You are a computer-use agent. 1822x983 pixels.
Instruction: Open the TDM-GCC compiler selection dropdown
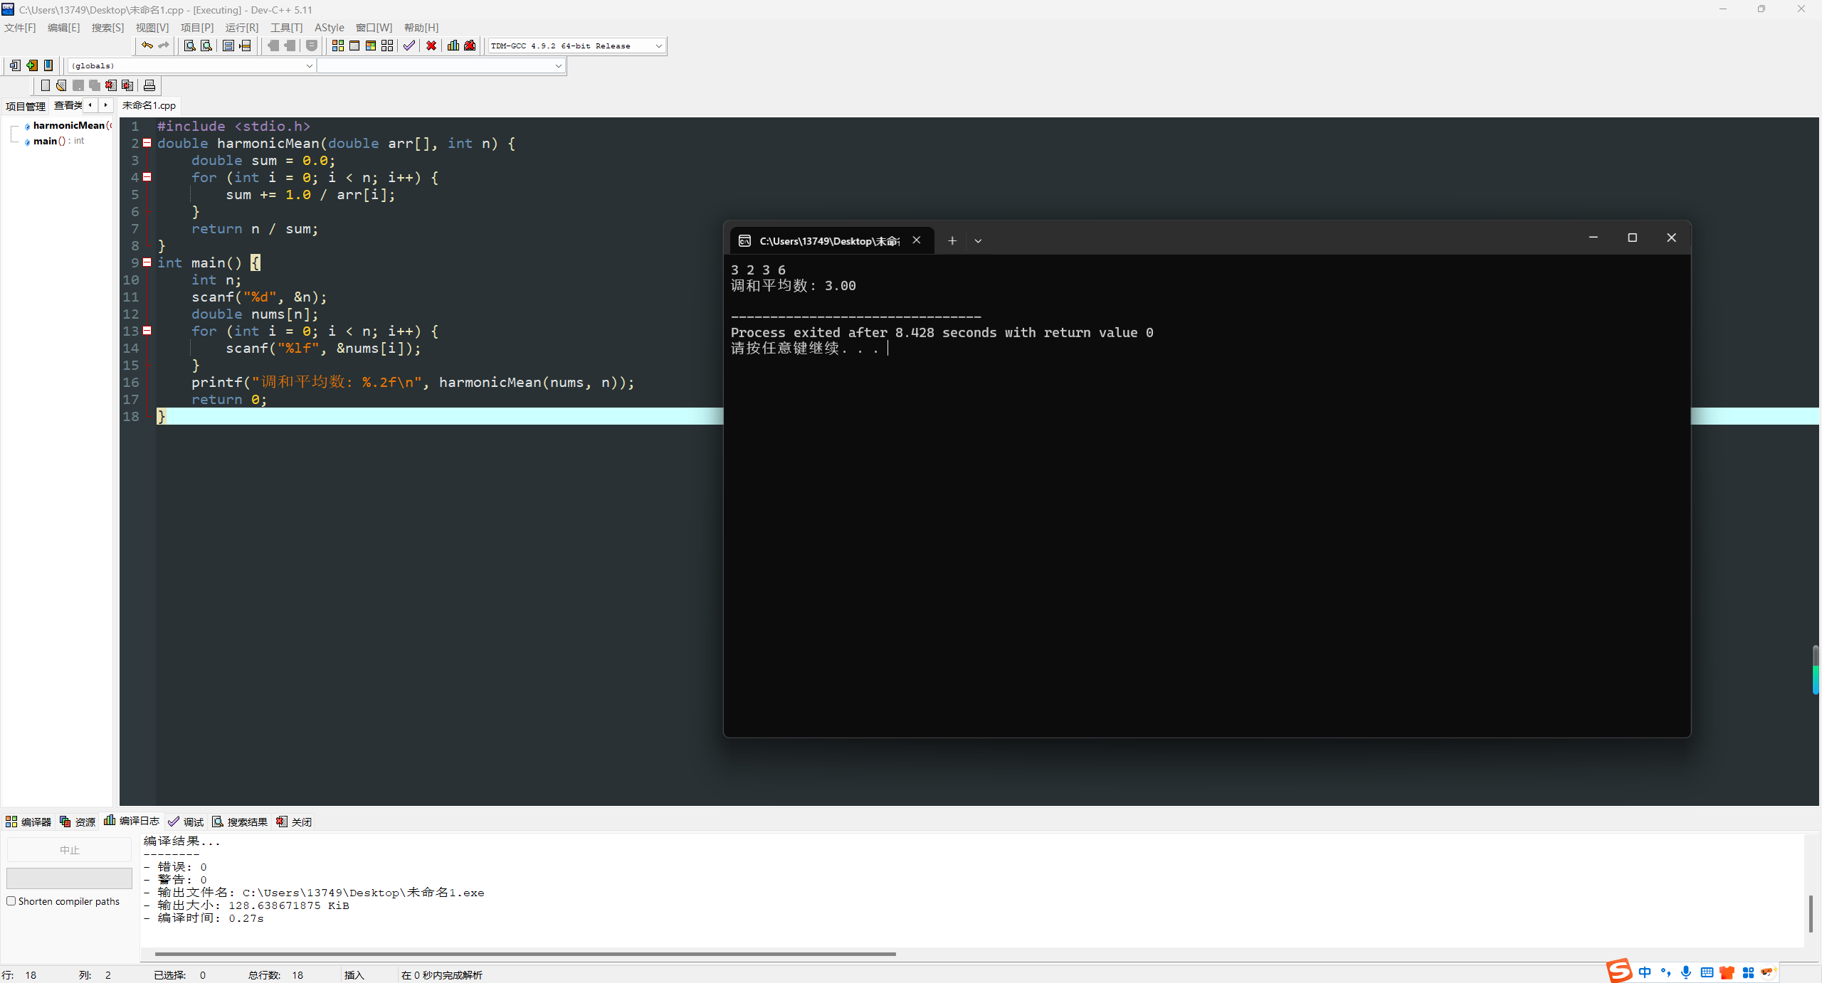pyautogui.click(x=658, y=46)
